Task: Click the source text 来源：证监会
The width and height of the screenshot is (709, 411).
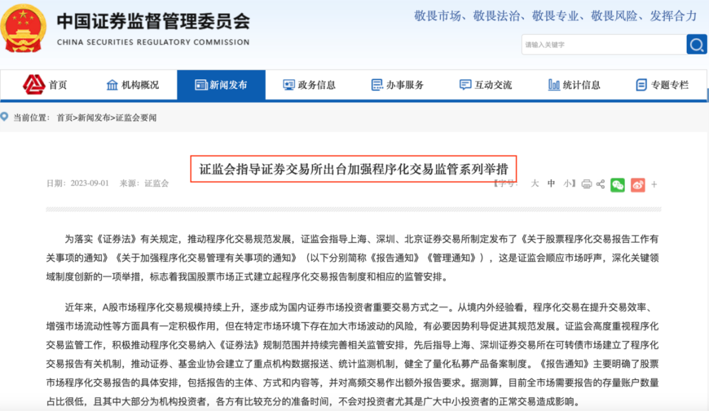Action: point(144,184)
